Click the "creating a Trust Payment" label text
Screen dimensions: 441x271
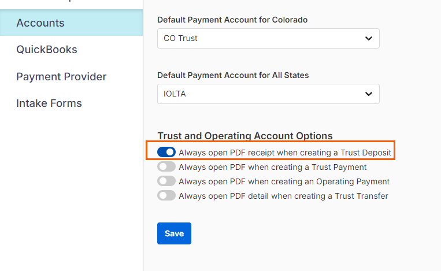273,167
